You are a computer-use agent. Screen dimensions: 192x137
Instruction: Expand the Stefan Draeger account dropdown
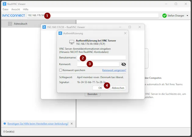pyautogui.click(x=187, y=16)
